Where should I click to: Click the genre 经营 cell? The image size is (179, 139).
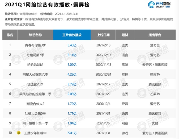click(x=125, y=104)
